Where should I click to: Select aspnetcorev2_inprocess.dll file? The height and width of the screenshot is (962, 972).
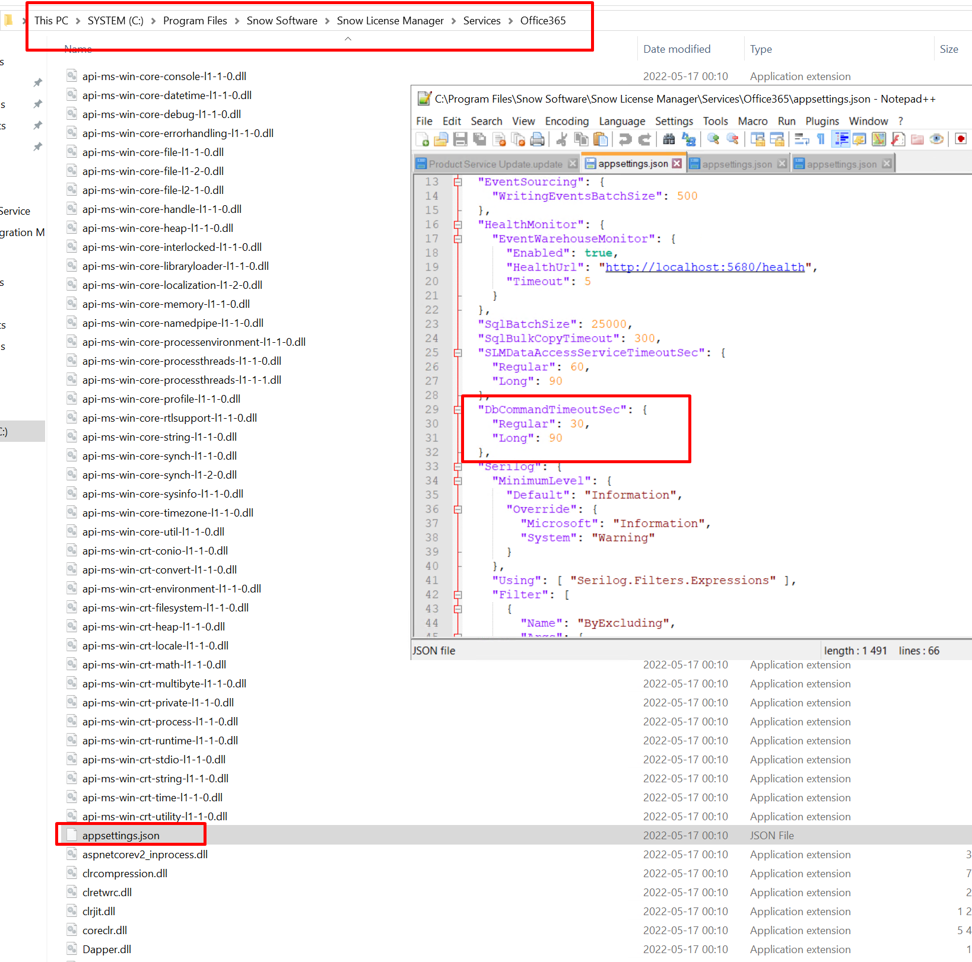[x=145, y=854]
